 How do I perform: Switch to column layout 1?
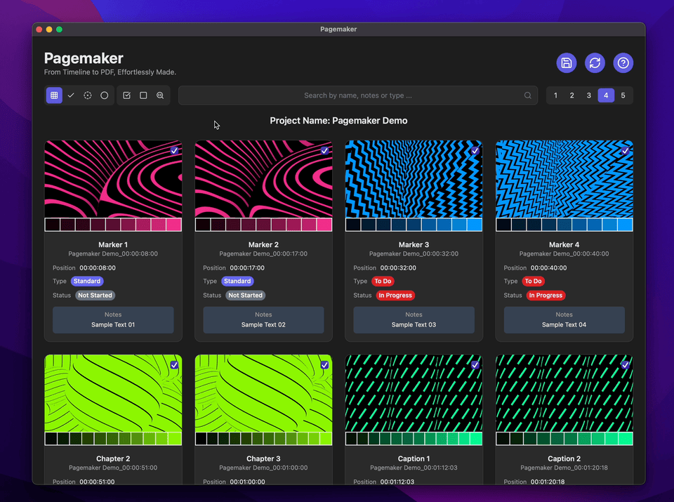coord(555,95)
